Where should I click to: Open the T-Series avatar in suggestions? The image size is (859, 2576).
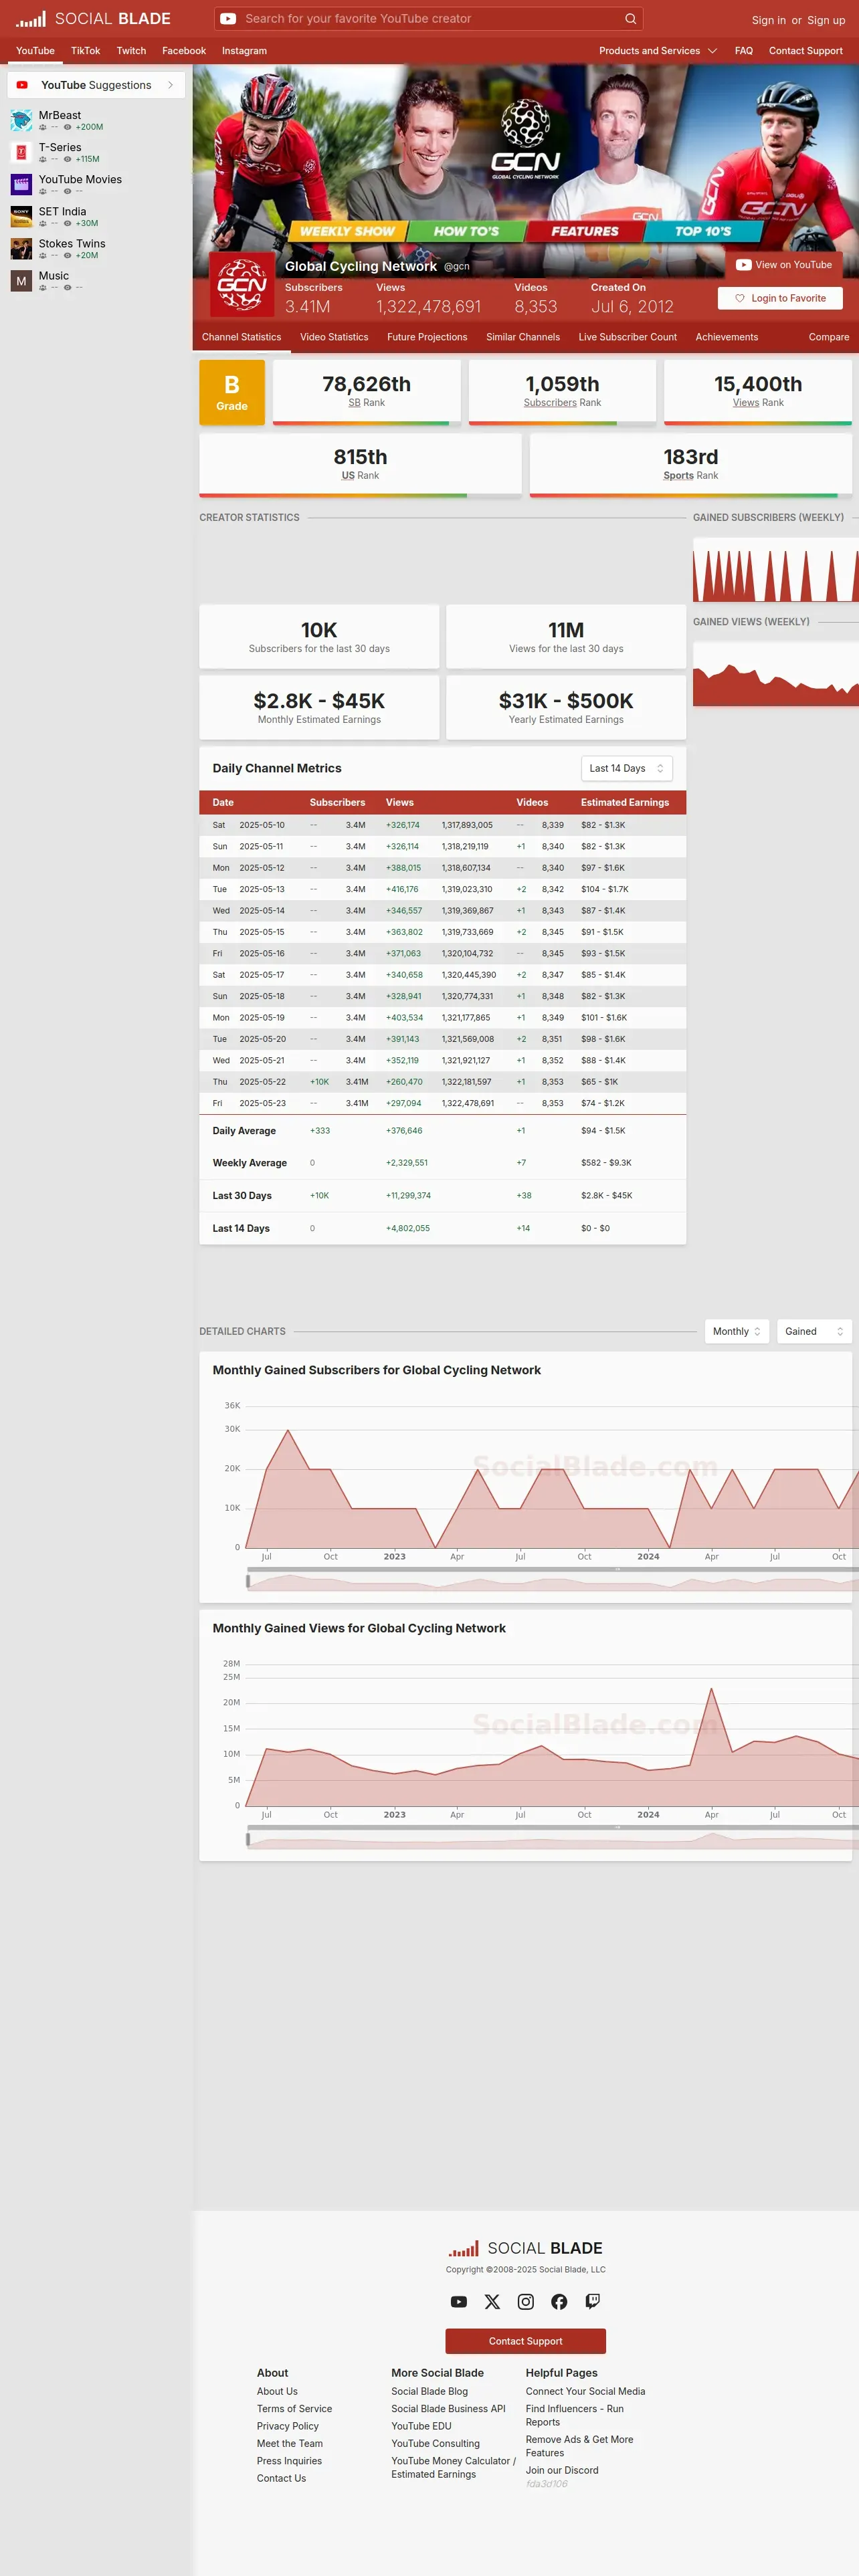(21, 153)
